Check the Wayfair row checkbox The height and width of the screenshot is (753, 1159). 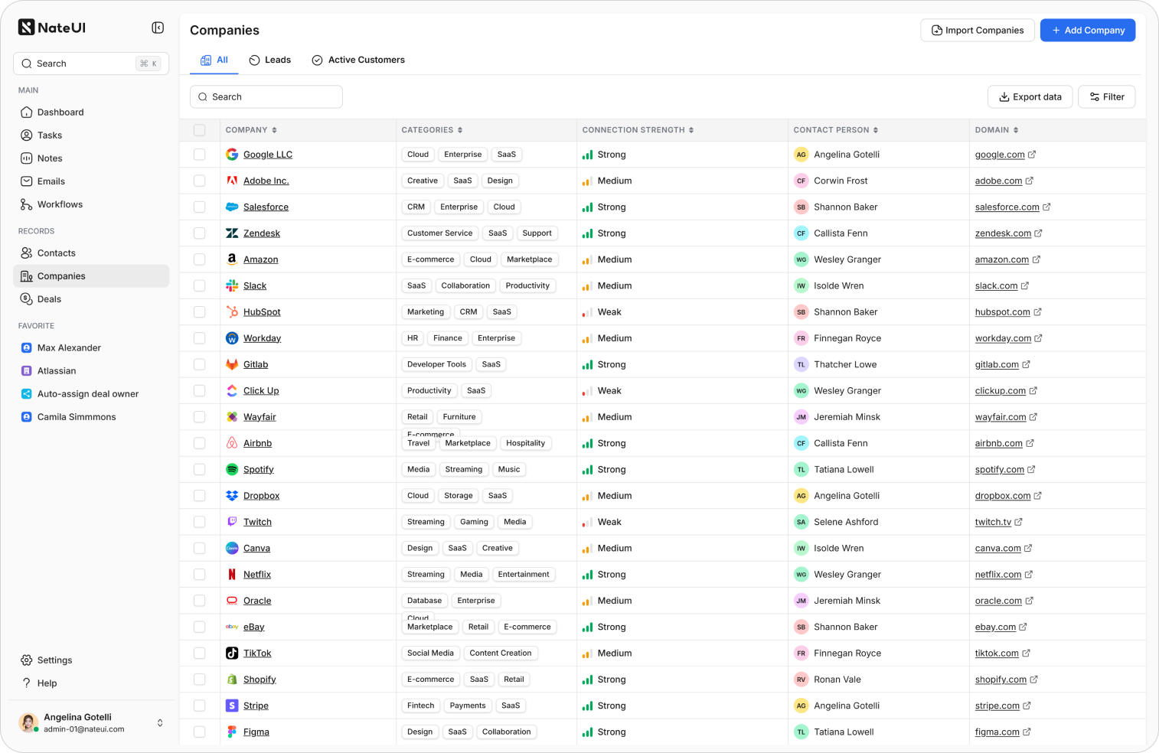click(x=200, y=417)
